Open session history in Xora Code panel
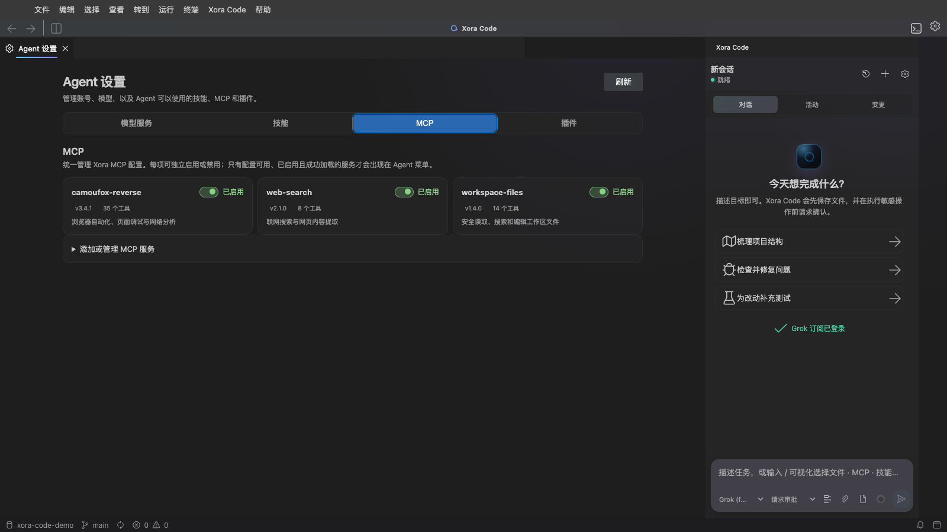The height and width of the screenshot is (532, 947). point(866,74)
